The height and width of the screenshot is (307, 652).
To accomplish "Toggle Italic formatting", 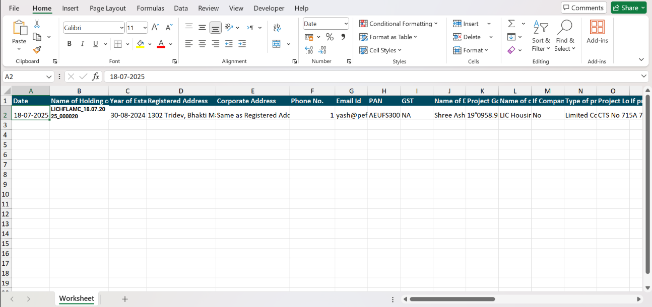I will click(x=82, y=44).
